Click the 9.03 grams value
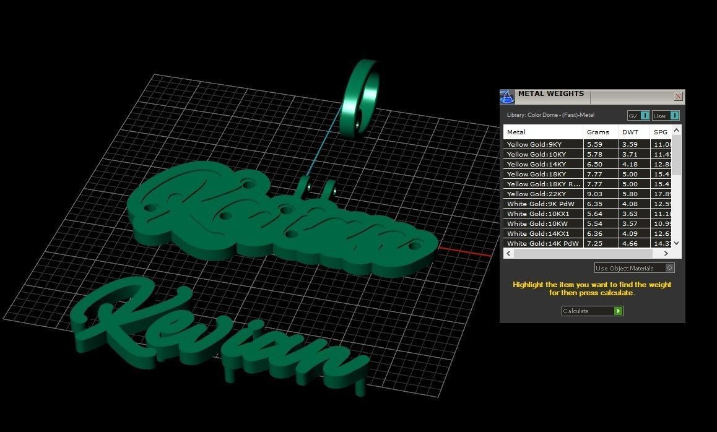The image size is (717, 432). tap(594, 194)
